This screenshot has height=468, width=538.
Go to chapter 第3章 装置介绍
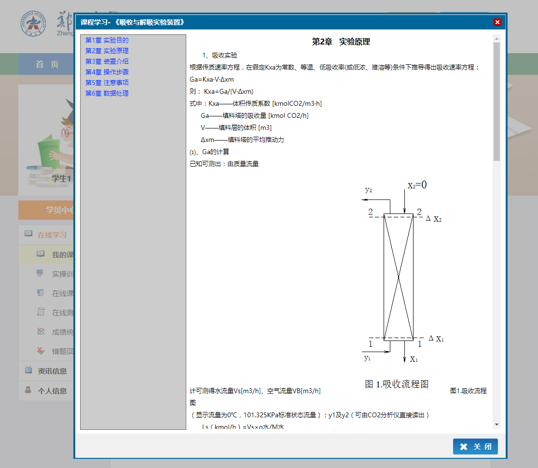pos(107,61)
